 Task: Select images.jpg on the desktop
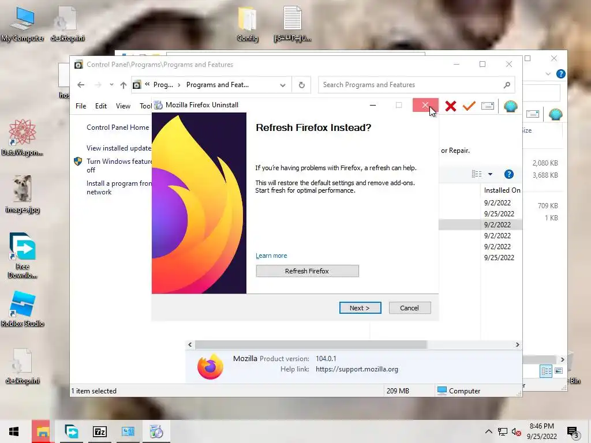[23, 195]
